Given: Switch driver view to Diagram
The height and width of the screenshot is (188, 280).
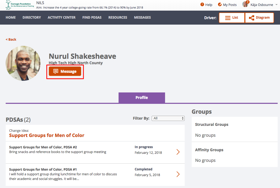Looking at the screenshot, I should 259,18.
